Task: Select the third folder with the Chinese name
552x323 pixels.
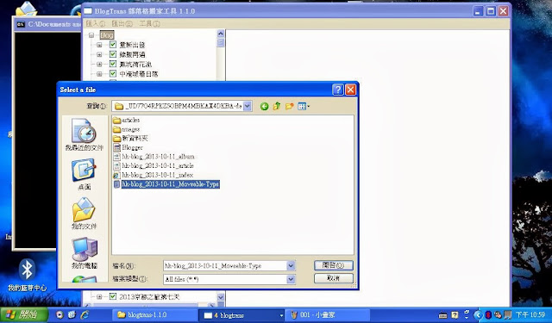Action: 130,139
